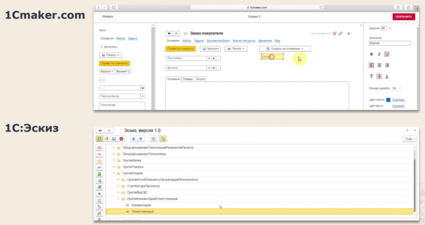Toggle bold formatting in properties panel
Screen dimensions: 425x225
click(x=371, y=54)
